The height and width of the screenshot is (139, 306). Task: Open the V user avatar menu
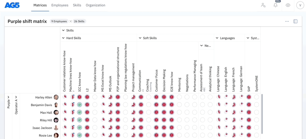[x=300, y=5]
